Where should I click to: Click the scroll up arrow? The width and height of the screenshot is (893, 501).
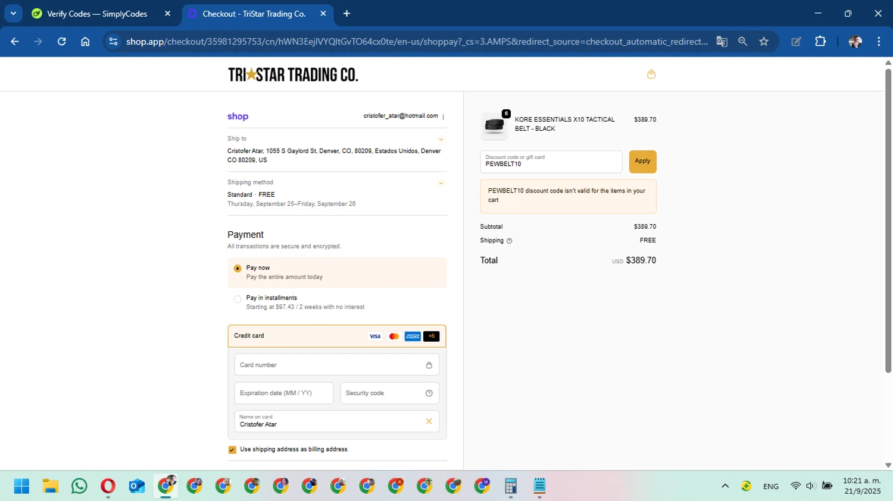click(888, 62)
